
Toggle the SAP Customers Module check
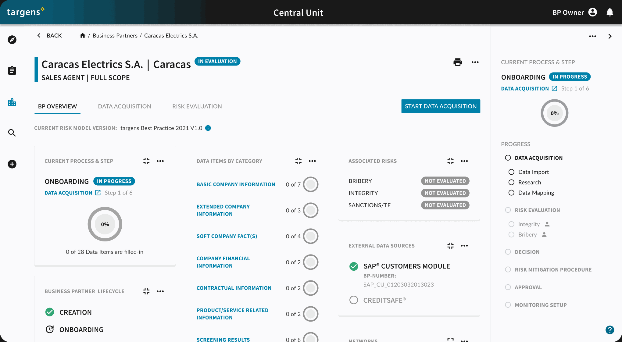click(354, 266)
